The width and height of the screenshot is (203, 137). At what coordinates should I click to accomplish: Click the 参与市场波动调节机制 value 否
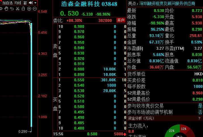pos(200,112)
